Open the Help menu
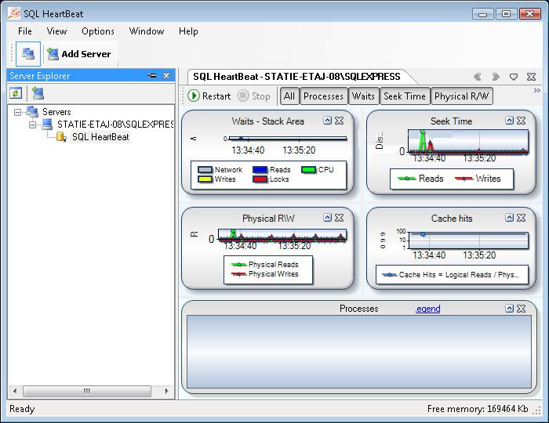This screenshot has width=549, height=423. (188, 31)
